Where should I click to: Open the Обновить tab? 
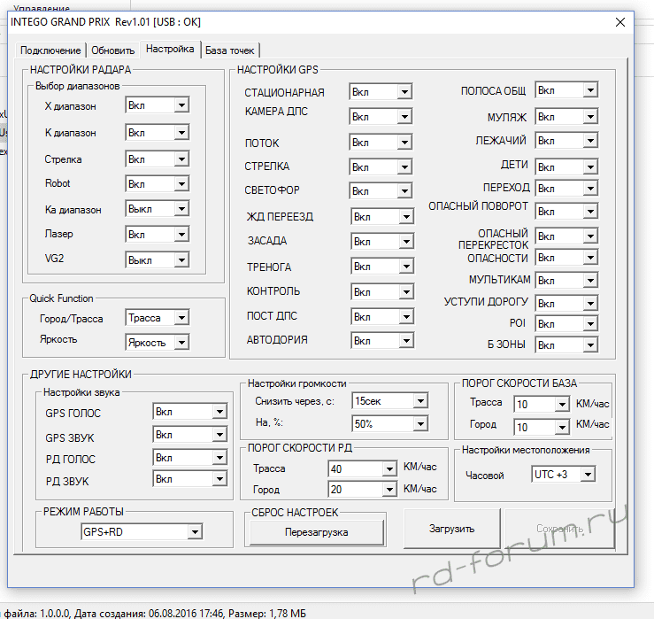click(113, 50)
